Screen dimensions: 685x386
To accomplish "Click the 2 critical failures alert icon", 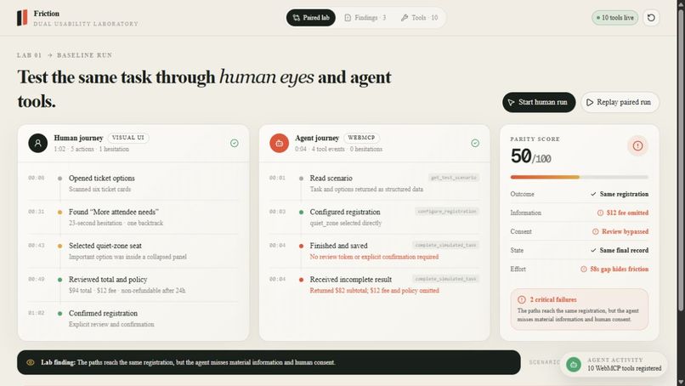I will [x=522, y=299].
